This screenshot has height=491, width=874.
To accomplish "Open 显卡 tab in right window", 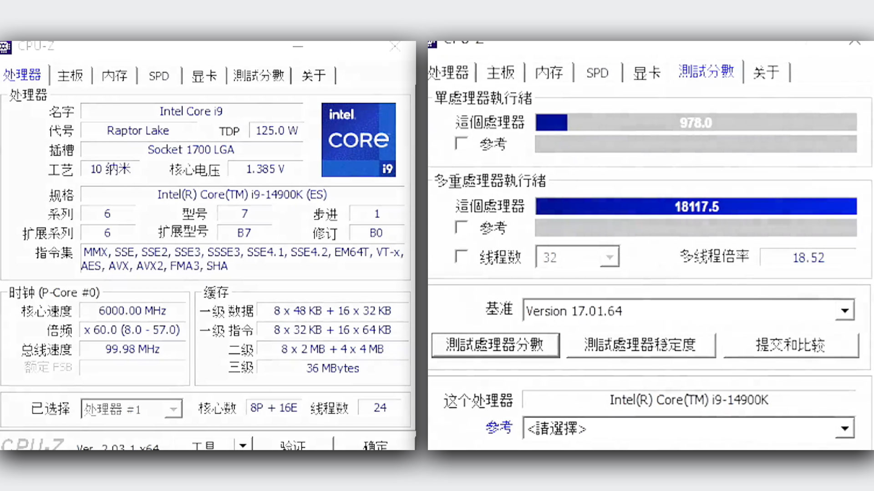I will 647,73.
